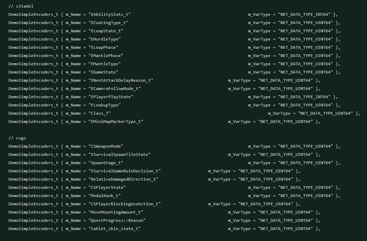
Task: Click the "MedalRank_t" name string
Action: pos(104,196)
